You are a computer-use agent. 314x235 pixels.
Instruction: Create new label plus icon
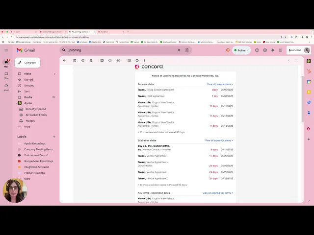[54, 137]
